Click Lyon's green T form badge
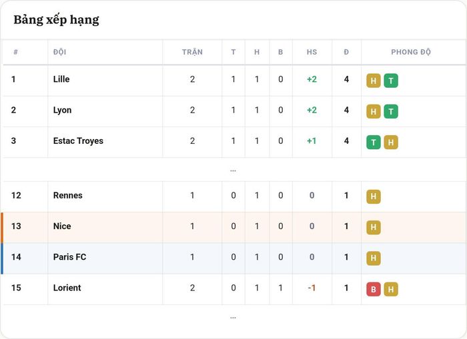The width and height of the screenshot is (467, 339). 391,111
